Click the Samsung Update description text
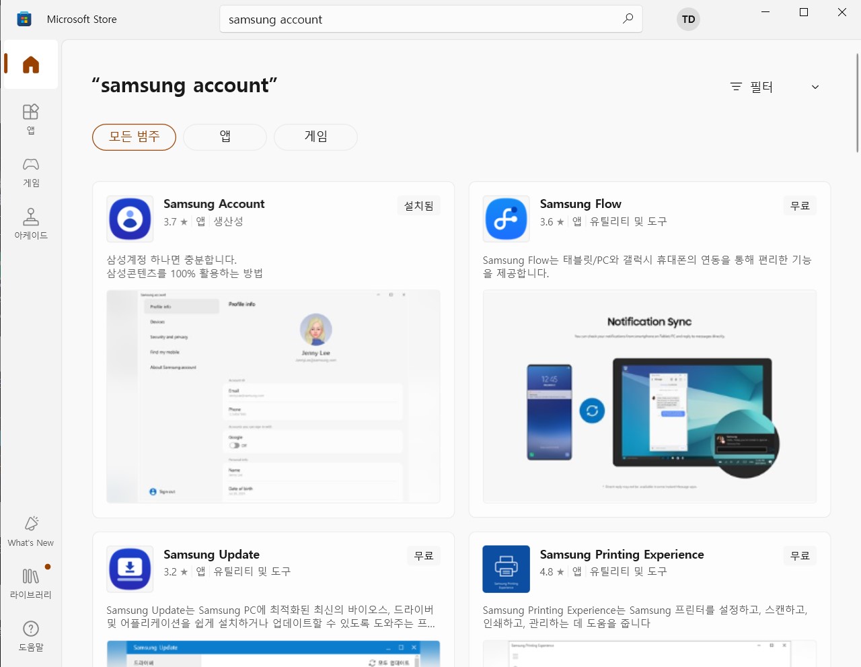This screenshot has width=861, height=667. click(x=270, y=617)
